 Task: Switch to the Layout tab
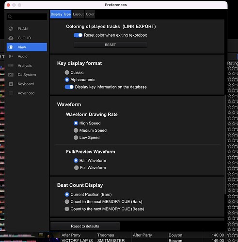pos(79,14)
